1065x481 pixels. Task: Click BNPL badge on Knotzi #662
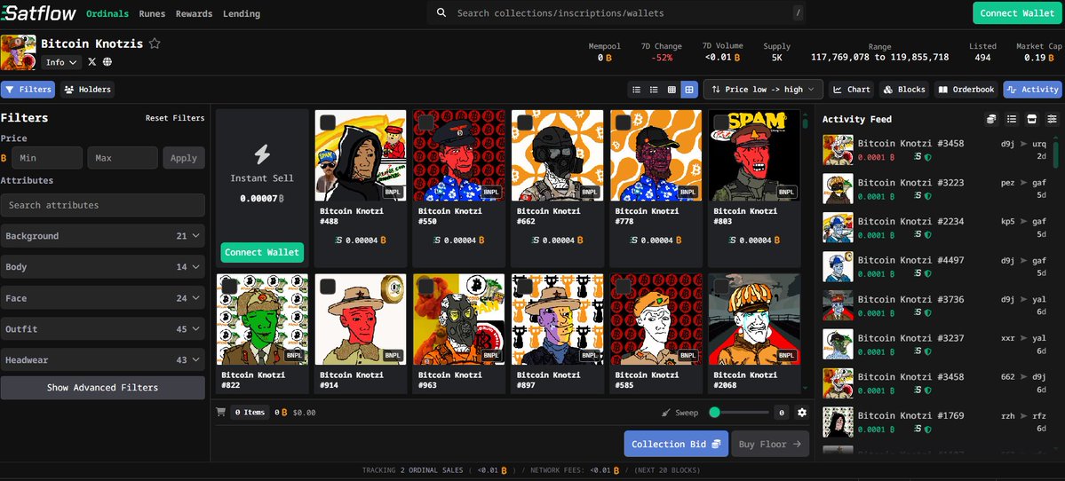(590, 193)
